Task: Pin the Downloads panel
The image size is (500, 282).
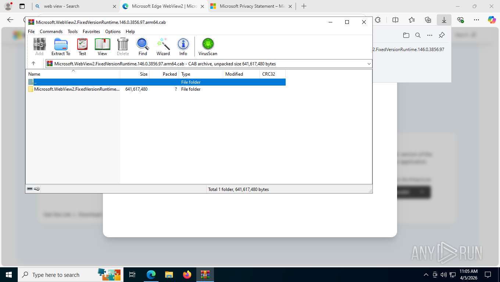Action: pos(442,35)
